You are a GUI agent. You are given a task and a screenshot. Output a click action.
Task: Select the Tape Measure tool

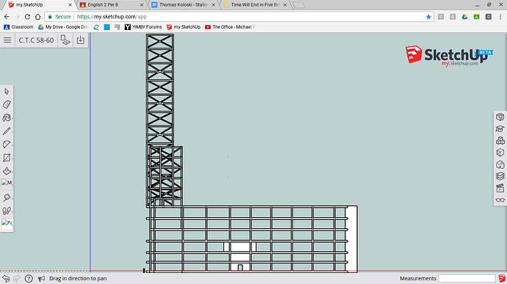[7, 197]
